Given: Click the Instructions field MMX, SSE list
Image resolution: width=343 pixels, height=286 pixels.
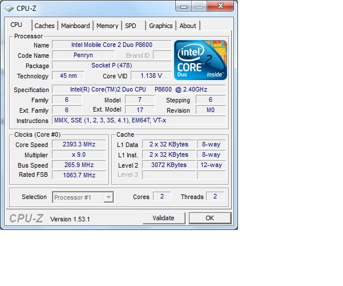Looking at the screenshot, I should (x=139, y=121).
